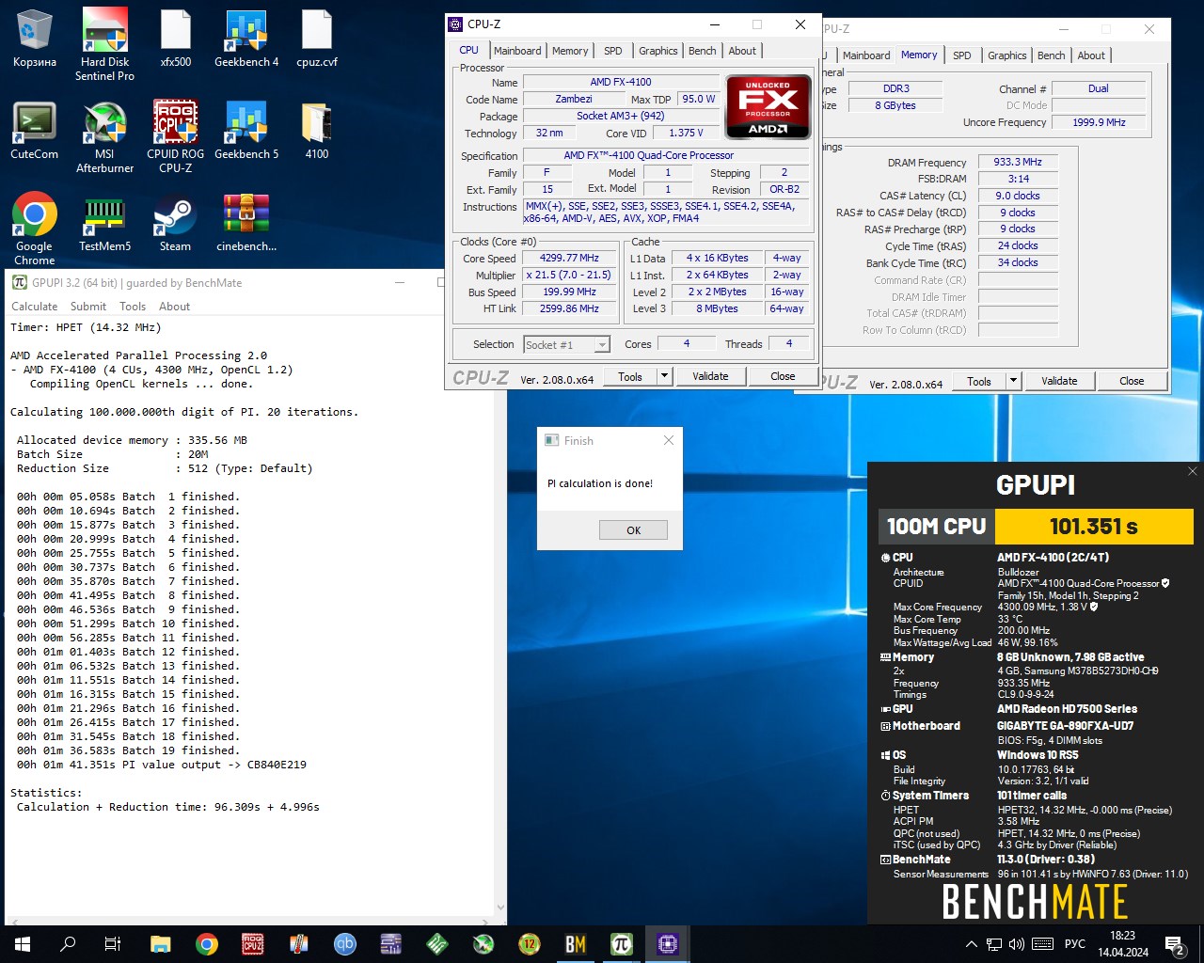Launch TestMem5 desktop shortcut

(x=104, y=223)
